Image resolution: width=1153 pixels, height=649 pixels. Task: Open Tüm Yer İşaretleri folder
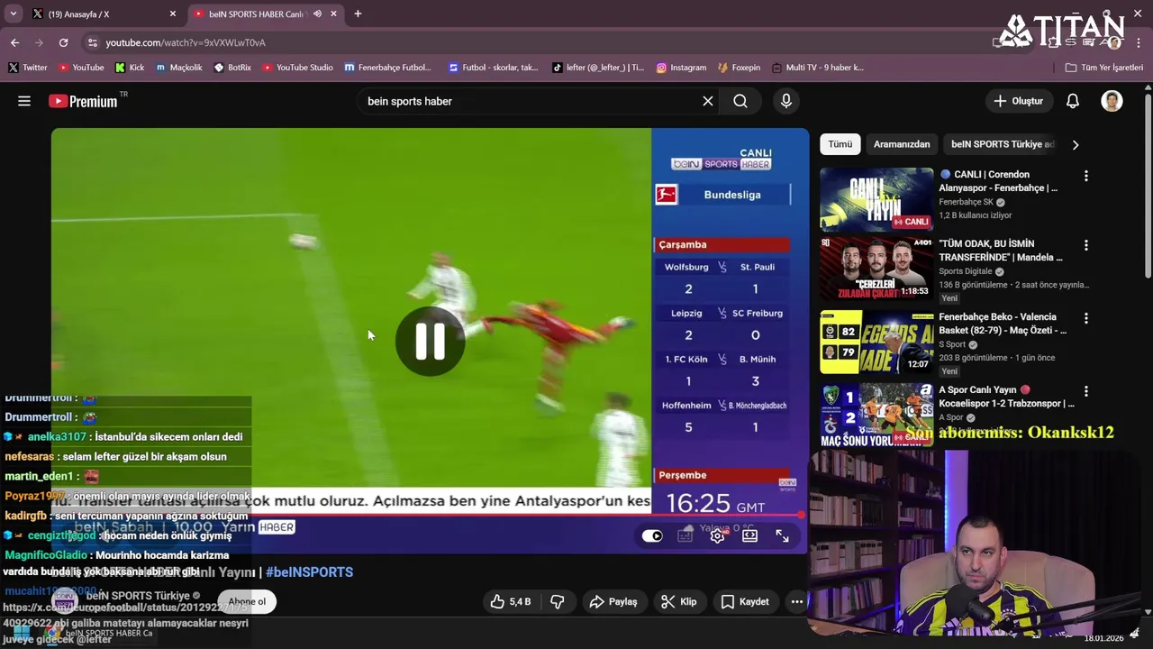1104,68
